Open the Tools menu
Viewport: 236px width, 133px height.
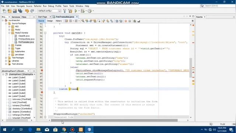tap(72, 6)
